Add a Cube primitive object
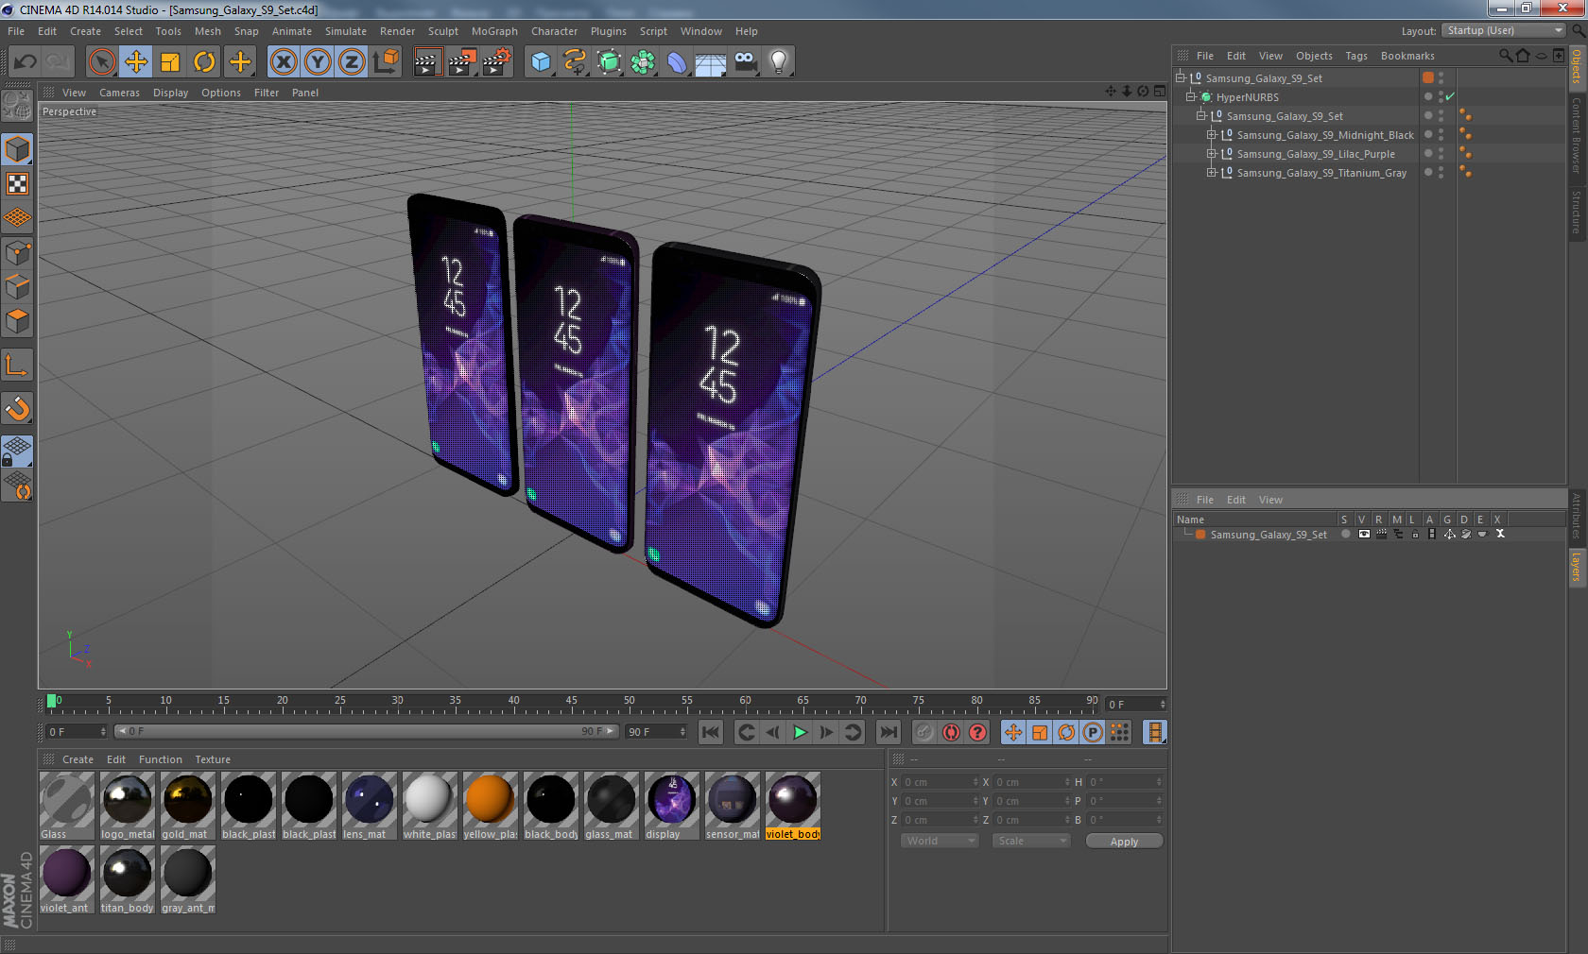Screen dimensions: 1588x954 pos(541,62)
